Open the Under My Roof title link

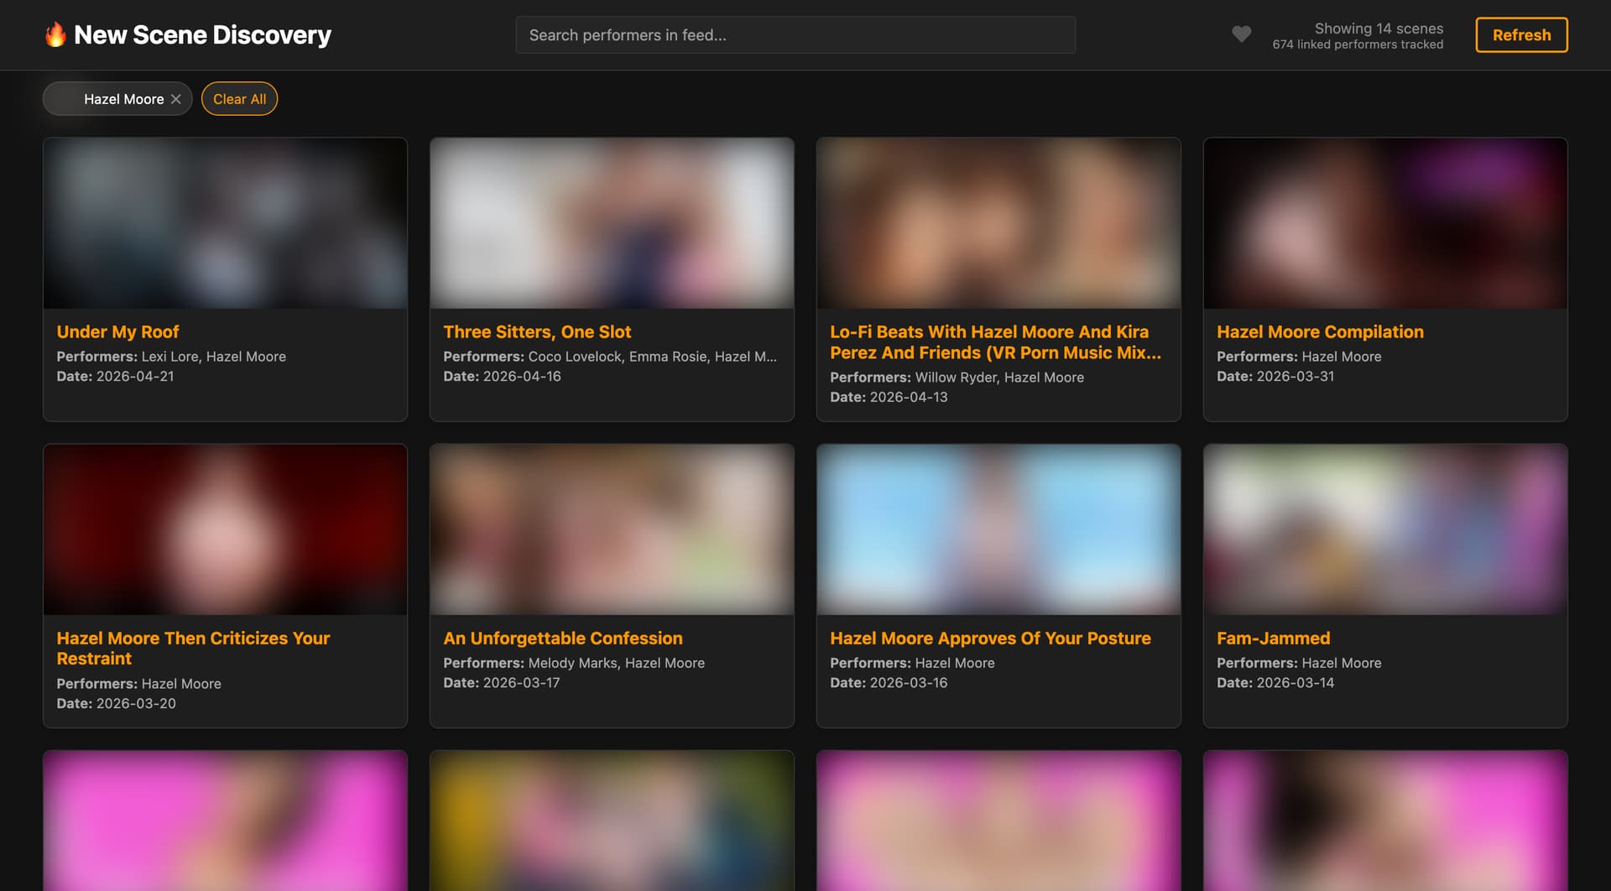coord(117,332)
